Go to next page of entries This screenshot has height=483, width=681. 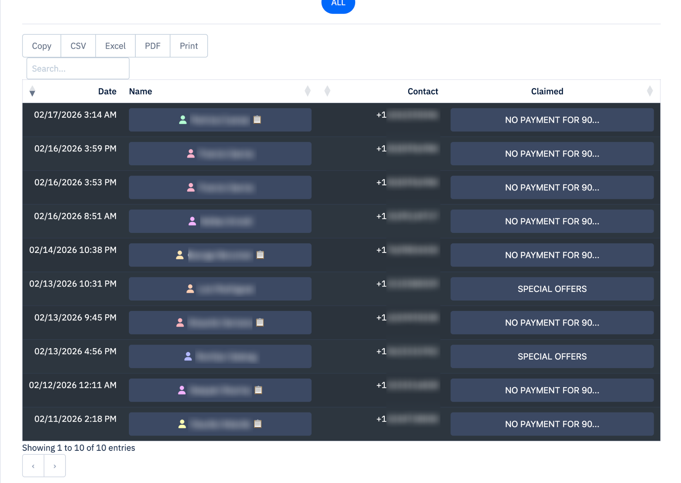point(54,466)
